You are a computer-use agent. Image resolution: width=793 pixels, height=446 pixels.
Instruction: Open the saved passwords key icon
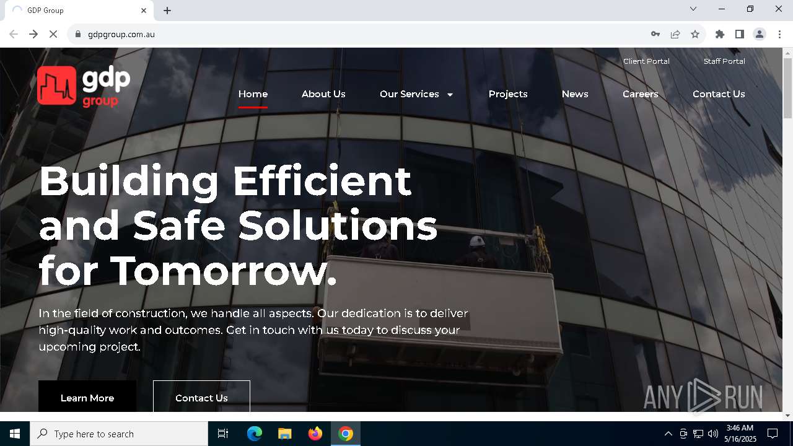655,34
